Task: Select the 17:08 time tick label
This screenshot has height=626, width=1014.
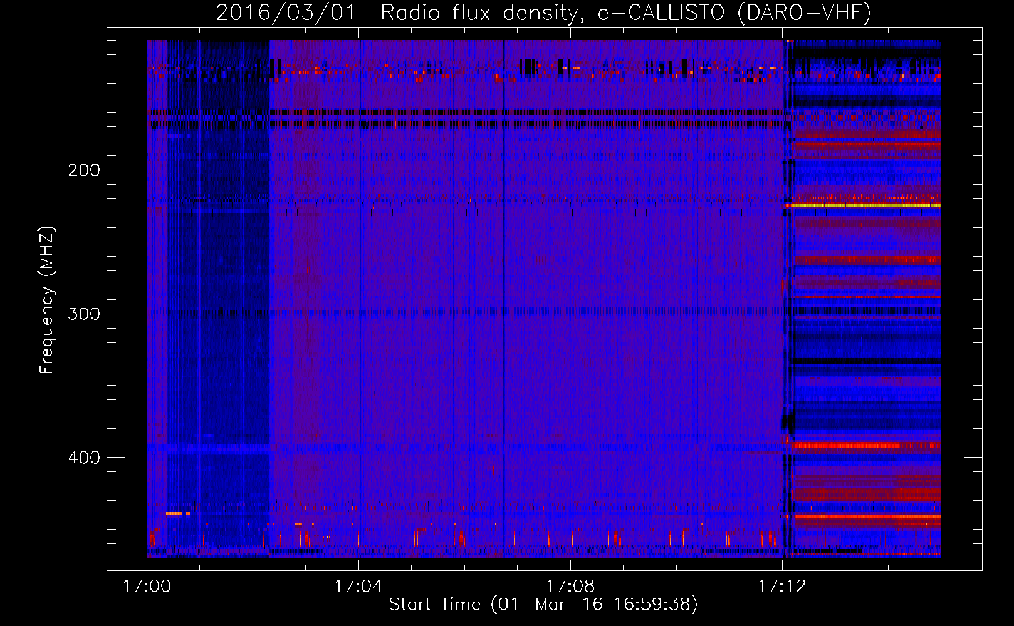Action: pos(570,587)
